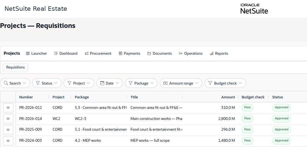Click the MEP works — full scope title

coord(150,141)
